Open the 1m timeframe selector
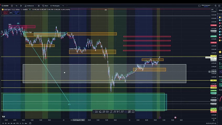Screen dimensions: 222x125 click(x=16, y=5)
